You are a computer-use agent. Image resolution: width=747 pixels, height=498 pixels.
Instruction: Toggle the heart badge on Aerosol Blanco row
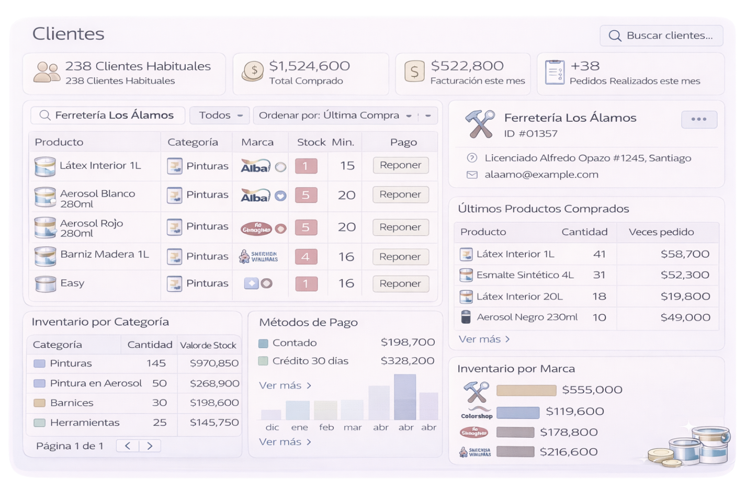click(281, 196)
